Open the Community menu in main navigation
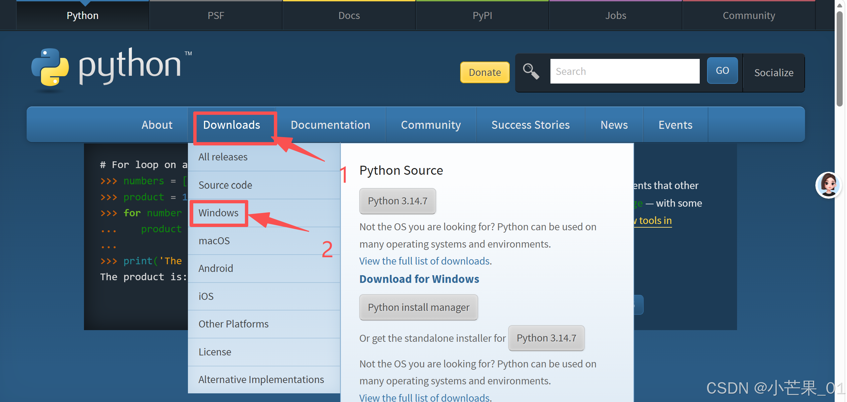The height and width of the screenshot is (402, 847). coord(431,125)
